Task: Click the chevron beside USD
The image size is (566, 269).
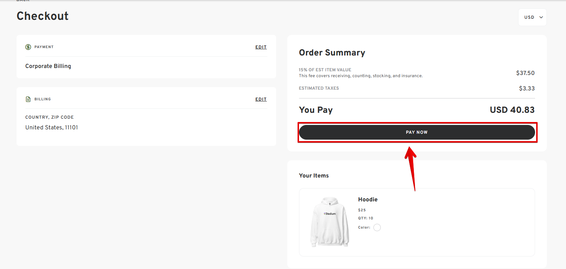Action: (x=541, y=17)
